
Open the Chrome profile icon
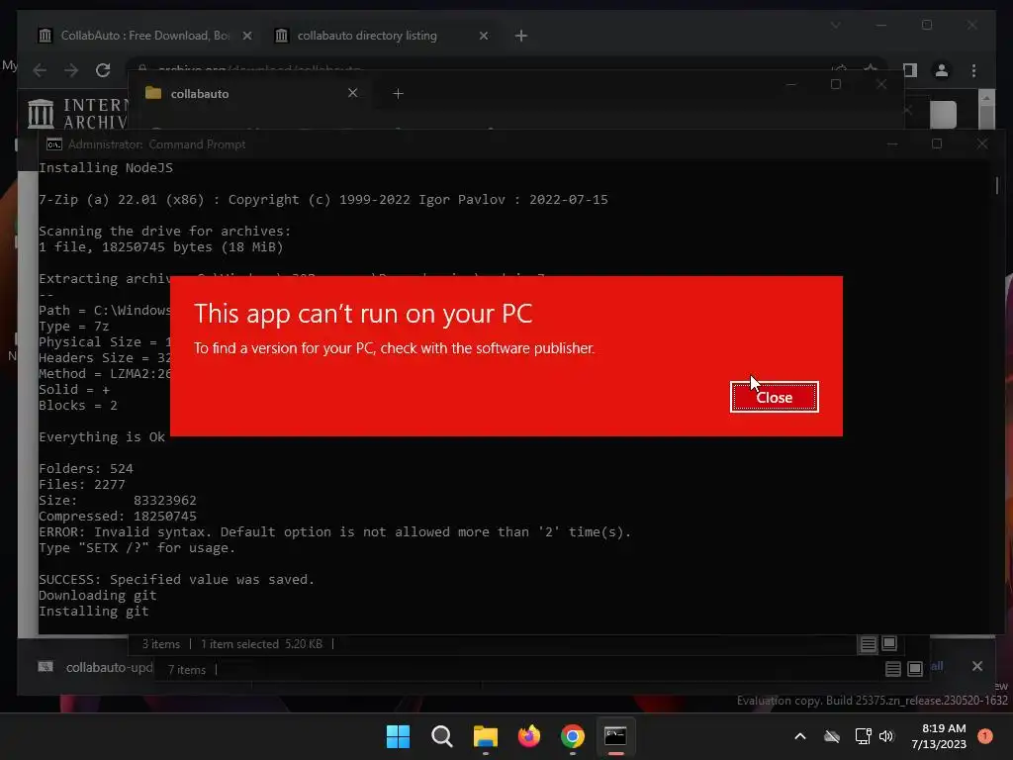tap(942, 70)
